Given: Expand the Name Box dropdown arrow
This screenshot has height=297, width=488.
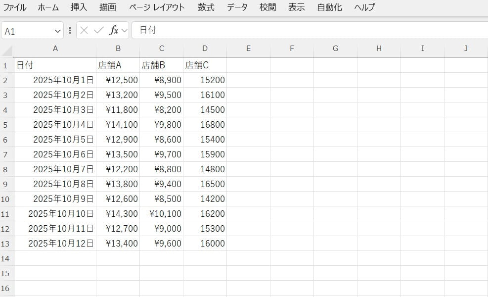Looking at the screenshot, I should [57, 31].
